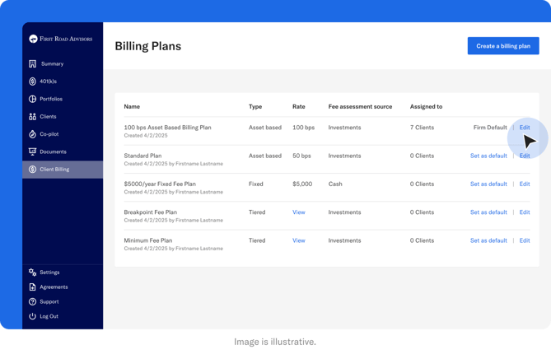Click the Fixed type cell
551x354 pixels.
pos(256,184)
